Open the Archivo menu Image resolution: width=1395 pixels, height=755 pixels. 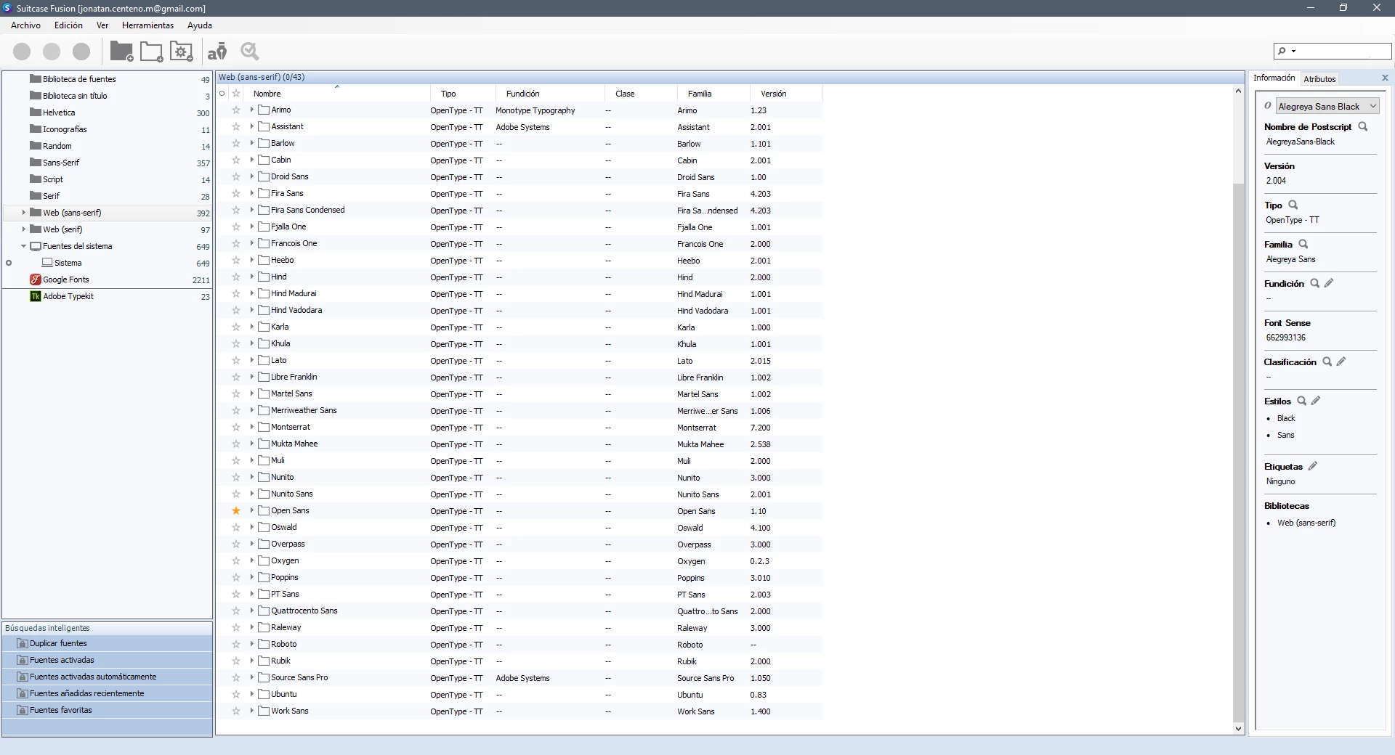25,25
